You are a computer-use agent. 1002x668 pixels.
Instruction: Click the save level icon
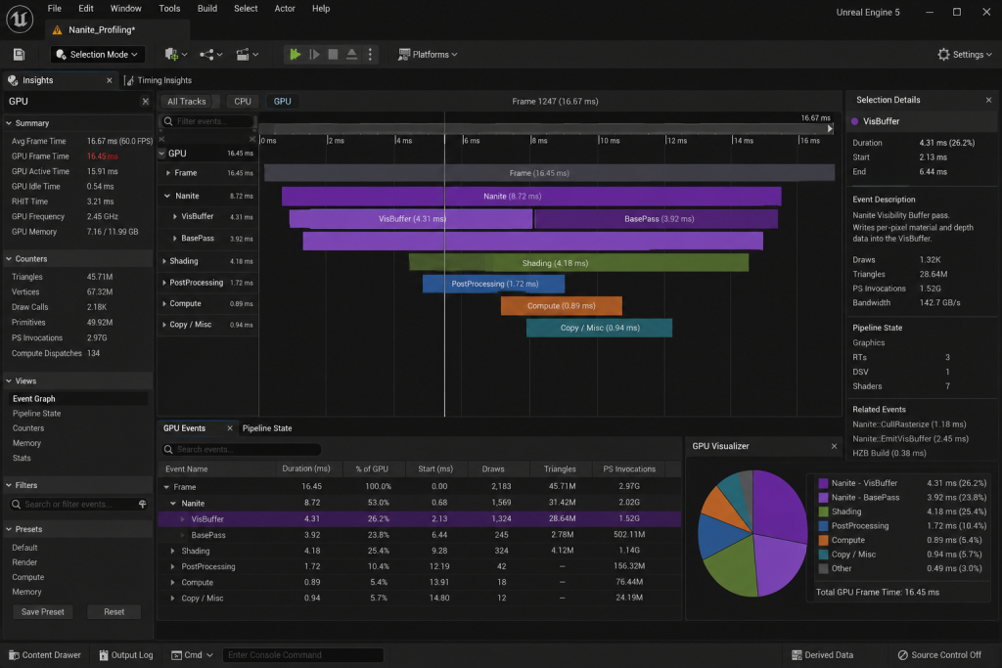pos(20,55)
